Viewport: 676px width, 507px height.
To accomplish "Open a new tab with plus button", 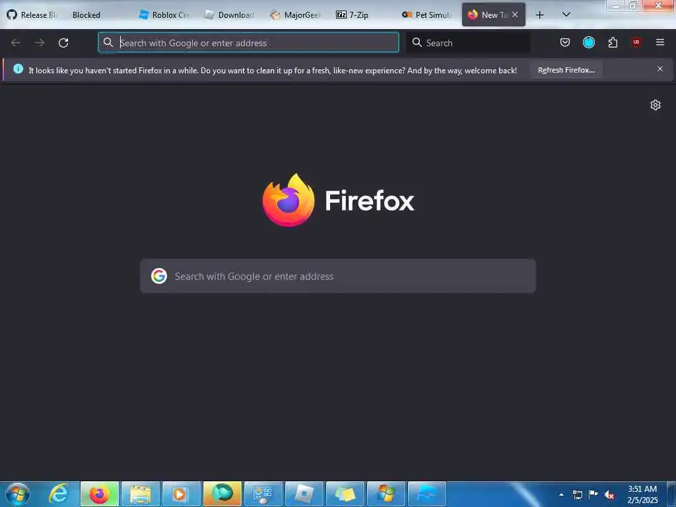I will (539, 15).
